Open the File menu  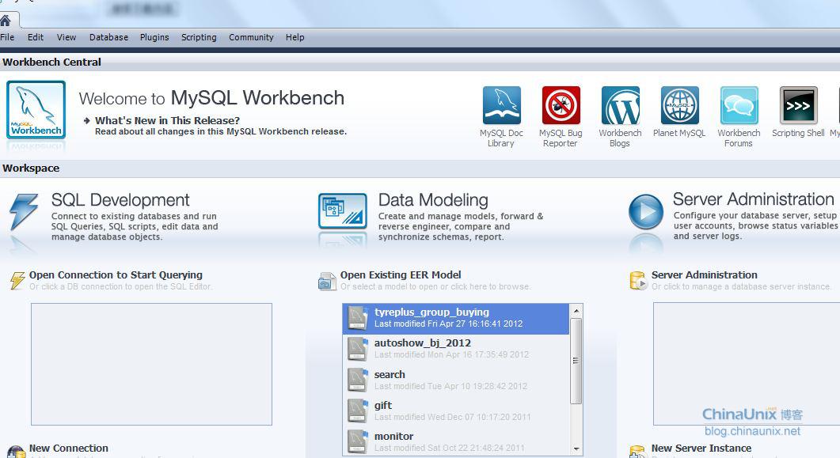point(7,37)
